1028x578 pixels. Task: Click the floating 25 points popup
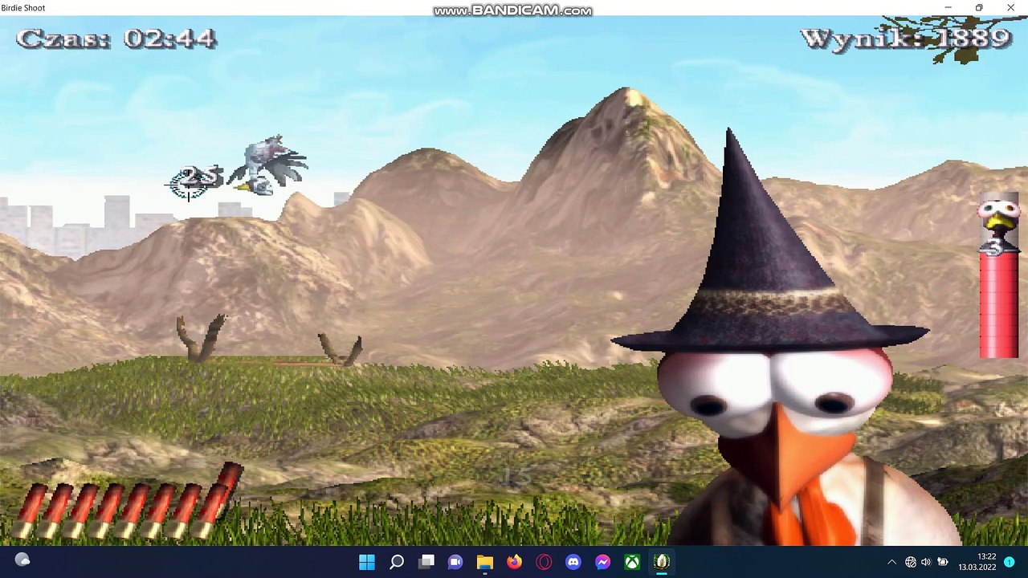pos(199,177)
